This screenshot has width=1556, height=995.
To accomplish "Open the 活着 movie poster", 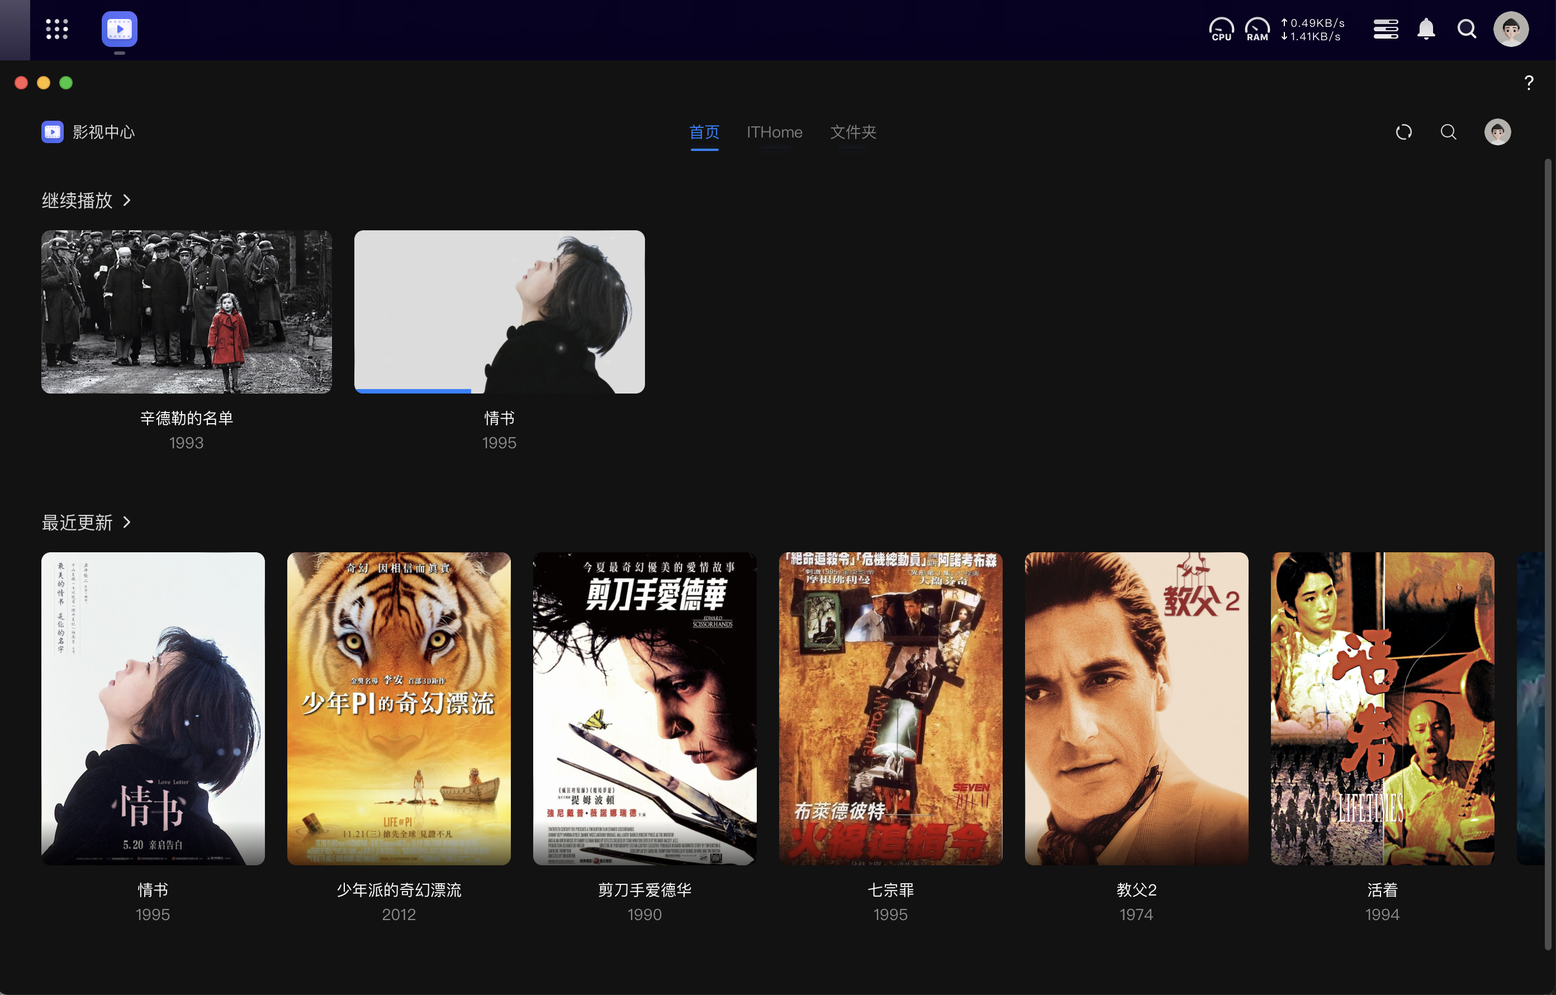I will (1382, 708).
